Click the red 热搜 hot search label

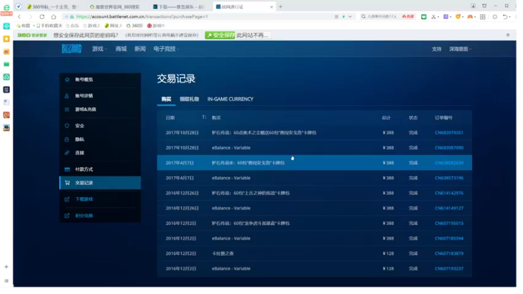tap(408, 17)
